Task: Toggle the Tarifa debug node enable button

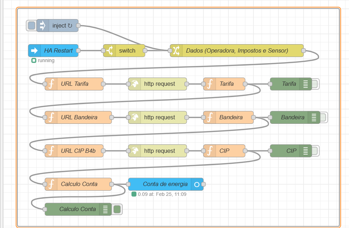Action: click(315, 84)
